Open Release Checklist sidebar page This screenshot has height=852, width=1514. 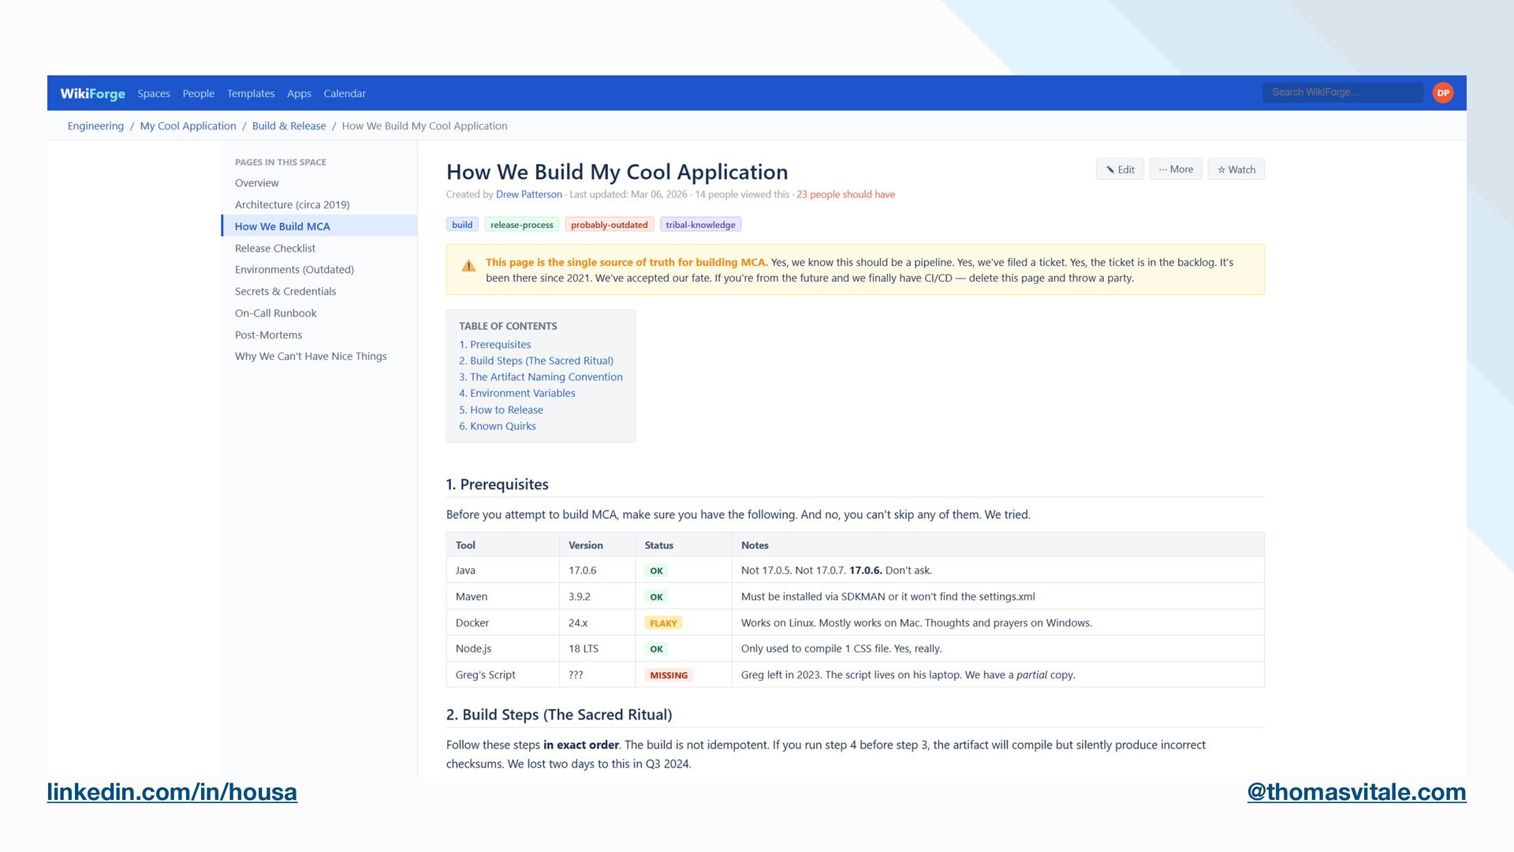[x=274, y=248]
